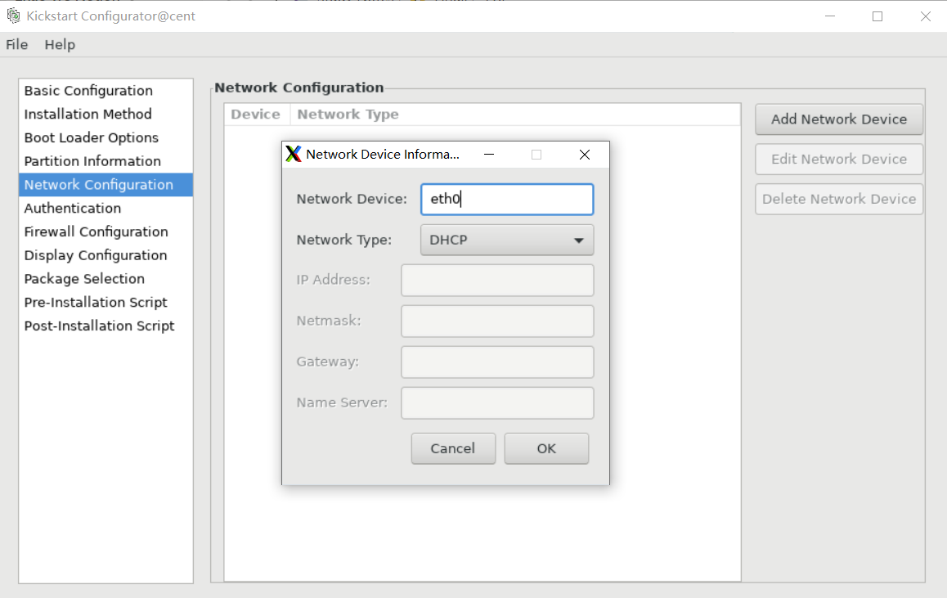
Task: Minimize the Network Device Information dialog
Action: click(x=488, y=155)
